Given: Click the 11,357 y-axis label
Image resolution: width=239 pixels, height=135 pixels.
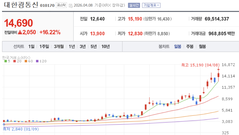Looking at the screenshot, I should pos(228,87).
